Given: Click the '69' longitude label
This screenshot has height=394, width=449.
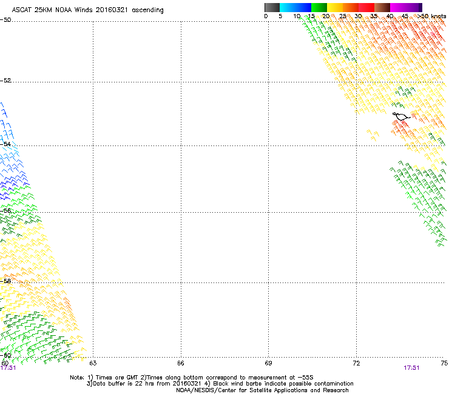Looking at the screenshot, I should [268, 363].
